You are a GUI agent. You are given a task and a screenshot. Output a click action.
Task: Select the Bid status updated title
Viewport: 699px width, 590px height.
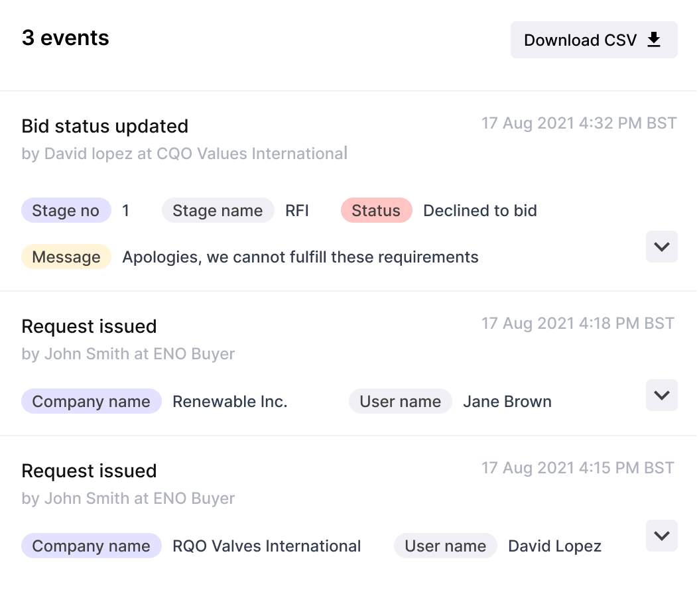coord(105,126)
